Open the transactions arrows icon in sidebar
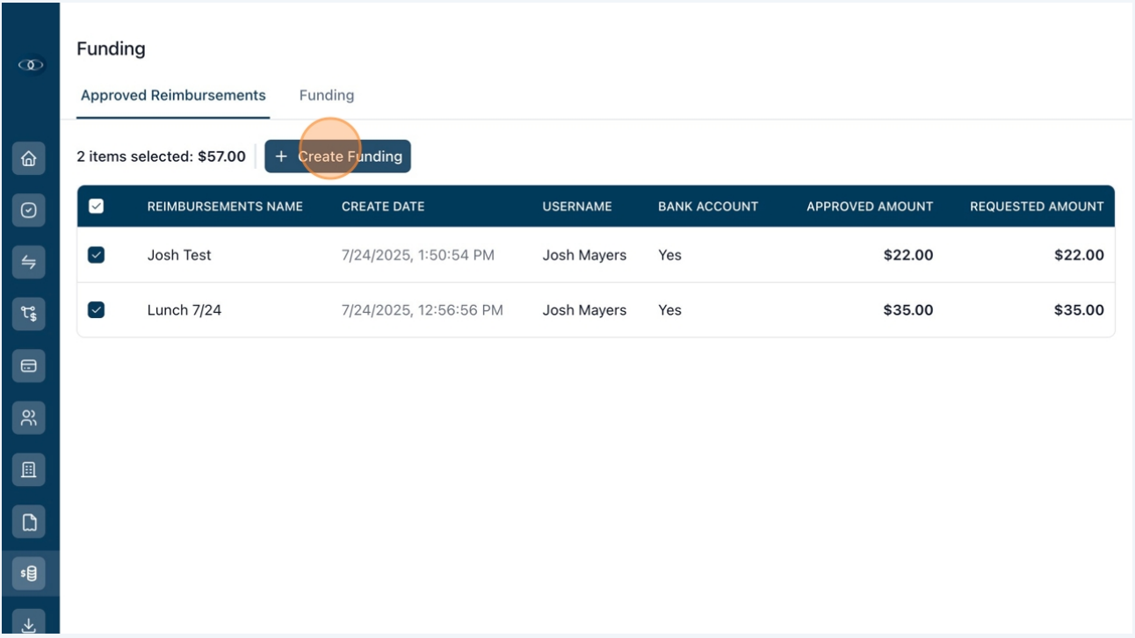This screenshot has height=638, width=1135. click(x=29, y=262)
